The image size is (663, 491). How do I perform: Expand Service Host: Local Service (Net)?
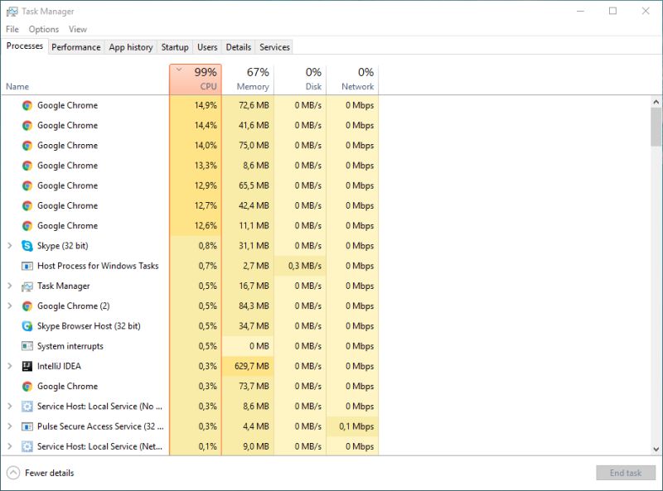click(9, 446)
